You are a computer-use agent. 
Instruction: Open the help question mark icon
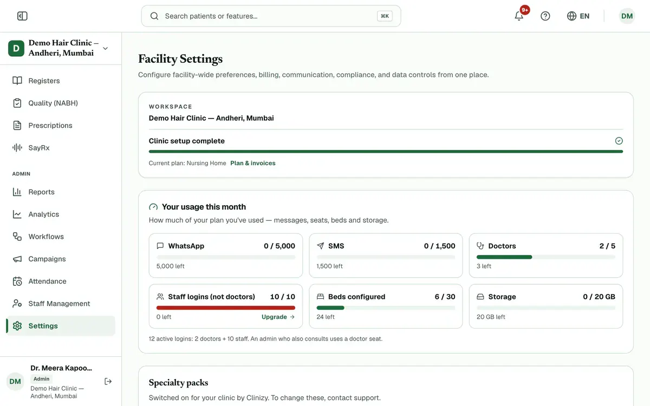[x=545, y=16]
